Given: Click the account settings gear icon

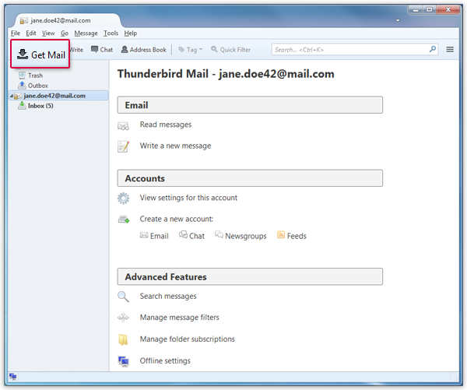Looking at the screenshot, I should [x=123, y=199].
